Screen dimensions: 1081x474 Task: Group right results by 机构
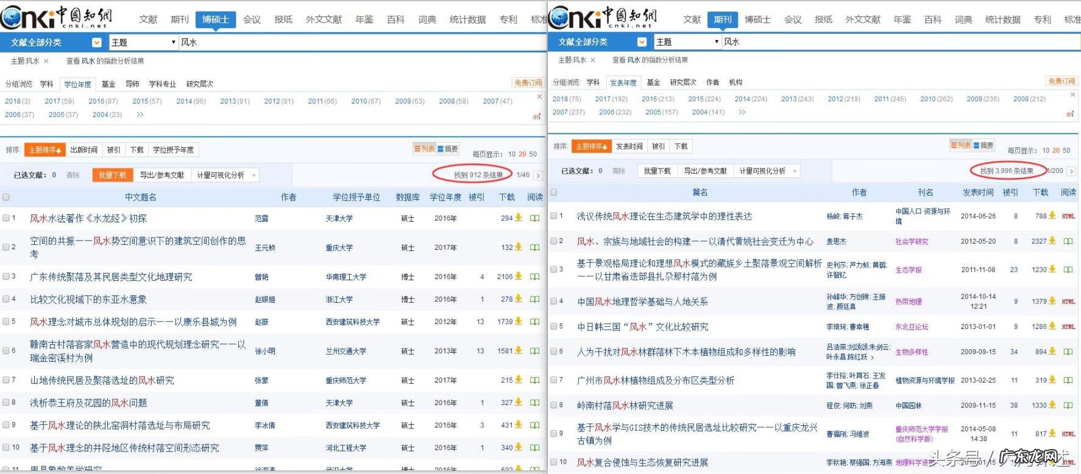735,82
